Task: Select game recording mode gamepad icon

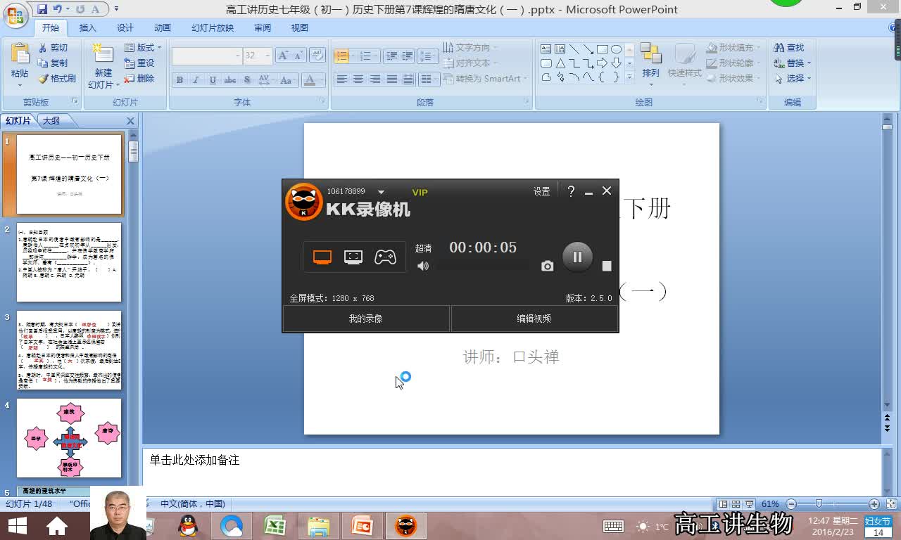Action: (x=385, y=257)
